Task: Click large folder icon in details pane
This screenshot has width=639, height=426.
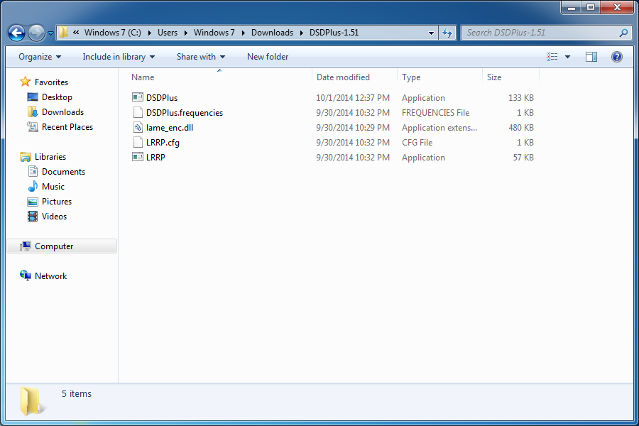Action: pyautogui.click(x=31, y=401)
